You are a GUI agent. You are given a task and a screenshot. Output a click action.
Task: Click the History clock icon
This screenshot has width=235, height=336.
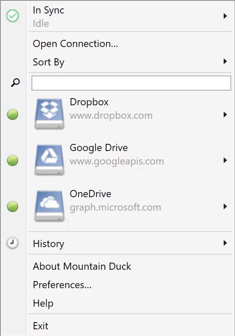pos(13,243)
